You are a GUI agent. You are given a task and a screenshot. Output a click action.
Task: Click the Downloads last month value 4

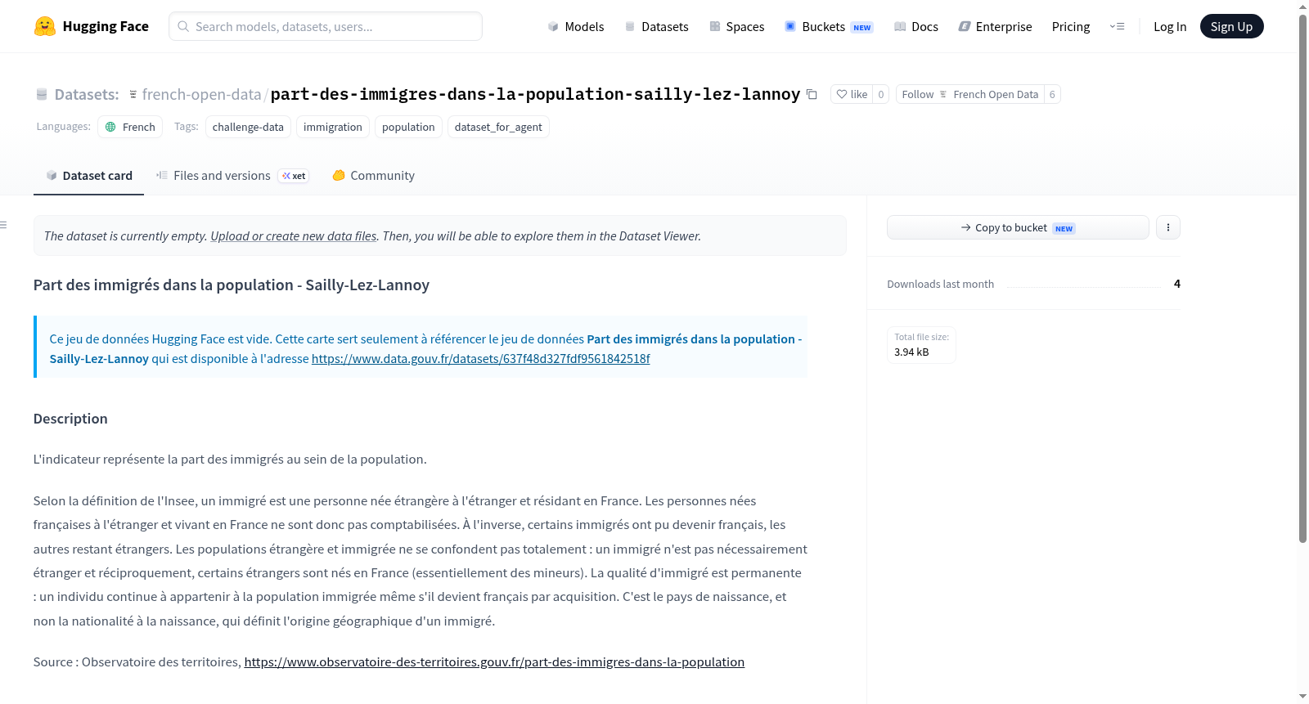coord(1177,284)
